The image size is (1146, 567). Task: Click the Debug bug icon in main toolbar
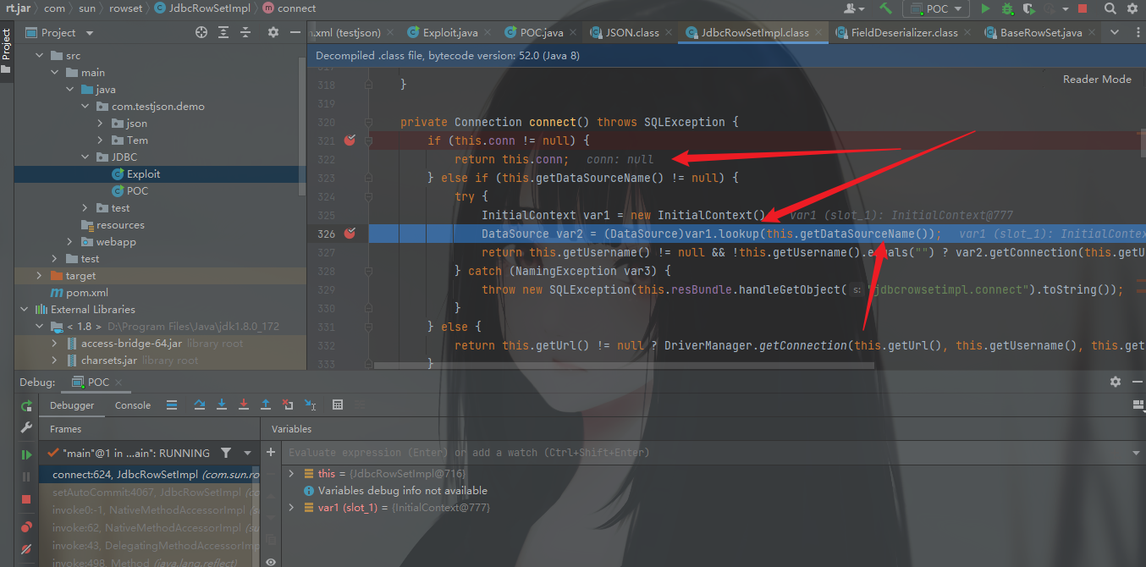[1007, 8]
